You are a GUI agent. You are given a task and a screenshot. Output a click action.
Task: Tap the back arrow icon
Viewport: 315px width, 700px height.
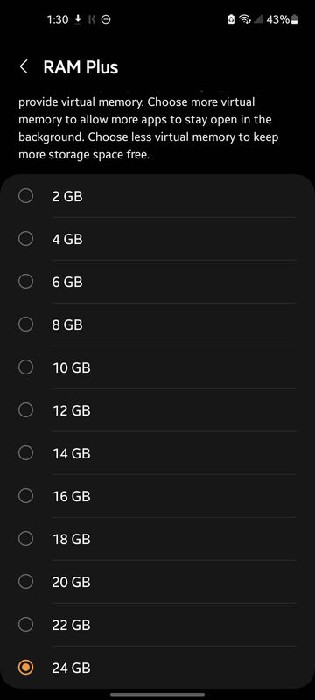pos(24,67)
